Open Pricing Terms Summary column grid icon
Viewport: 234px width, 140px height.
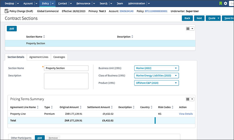tap(190, 99)
